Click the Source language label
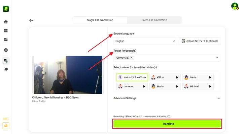Viewport: 239px width, 134px height. click(124, 34)
